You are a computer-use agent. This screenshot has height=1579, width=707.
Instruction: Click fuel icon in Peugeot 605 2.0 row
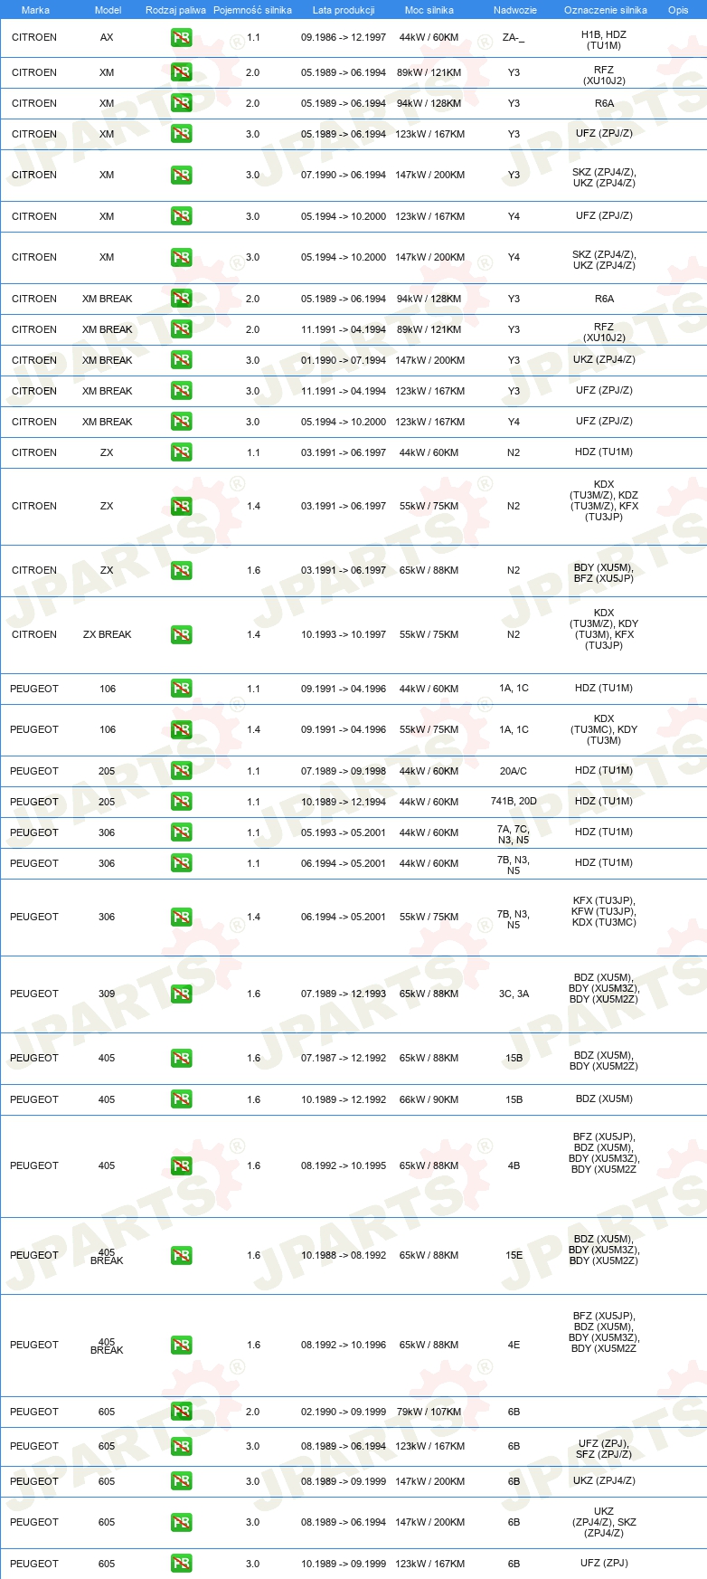tap(181, 1412)
